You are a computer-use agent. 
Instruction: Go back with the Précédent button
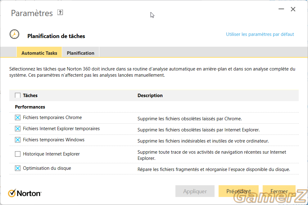click(x=238, y=191)
